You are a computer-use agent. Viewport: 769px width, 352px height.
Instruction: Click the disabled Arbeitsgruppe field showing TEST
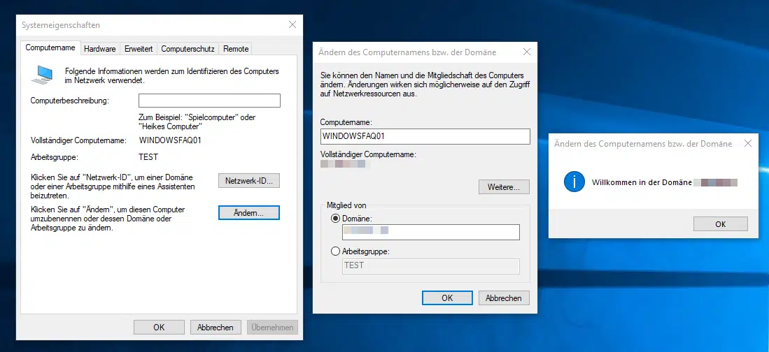[430, 266]
